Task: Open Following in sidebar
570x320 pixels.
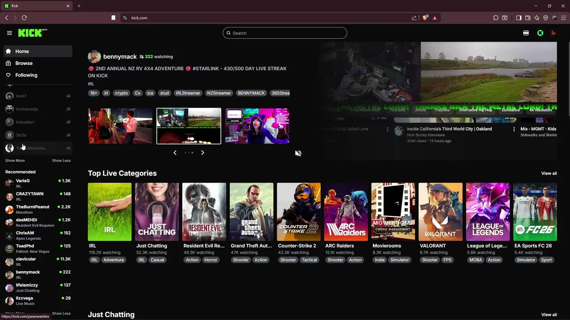Action: point(38,75)
